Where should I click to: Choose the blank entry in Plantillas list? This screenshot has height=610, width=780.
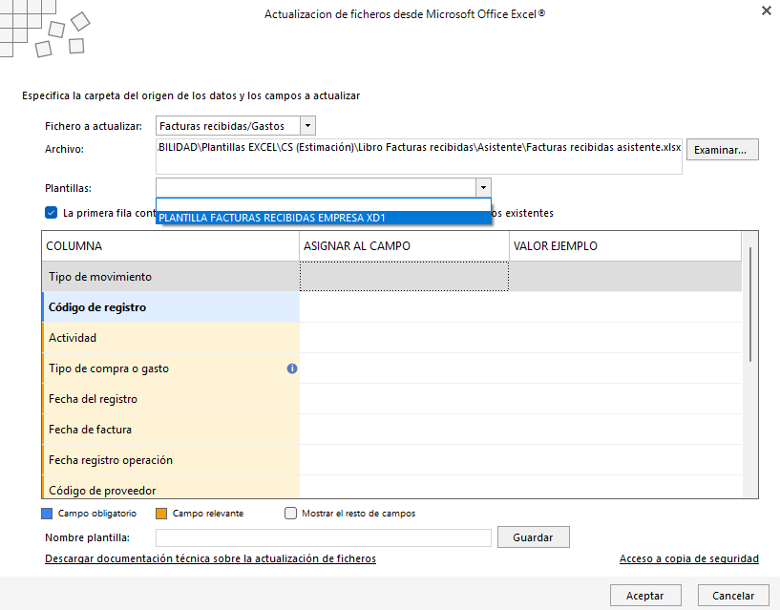click(324, 205)
